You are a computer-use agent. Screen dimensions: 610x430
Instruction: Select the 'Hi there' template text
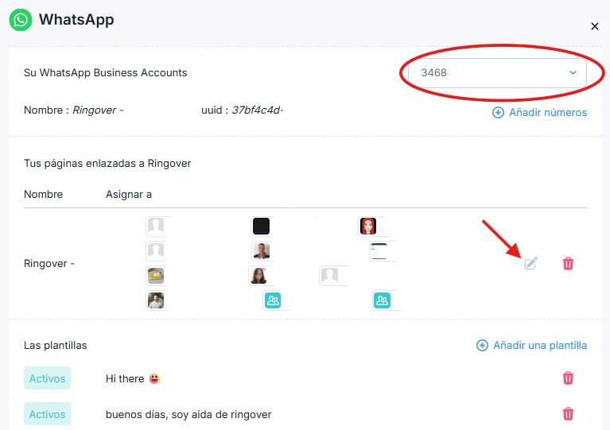pyautogui.click(x=133, y=378)
